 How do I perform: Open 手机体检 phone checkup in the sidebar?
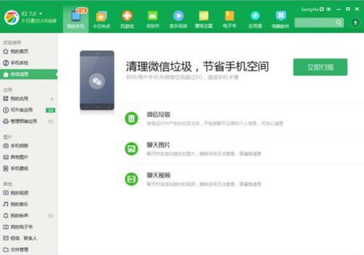[29, 63]
